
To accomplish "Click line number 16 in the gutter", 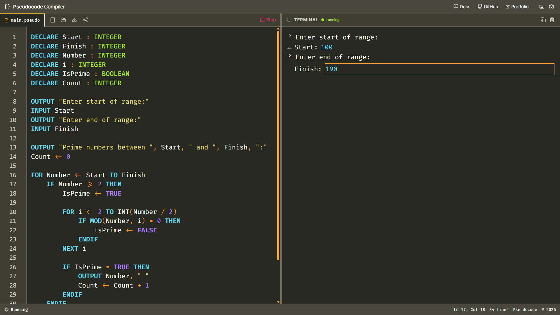I will [x=13, y=175].
